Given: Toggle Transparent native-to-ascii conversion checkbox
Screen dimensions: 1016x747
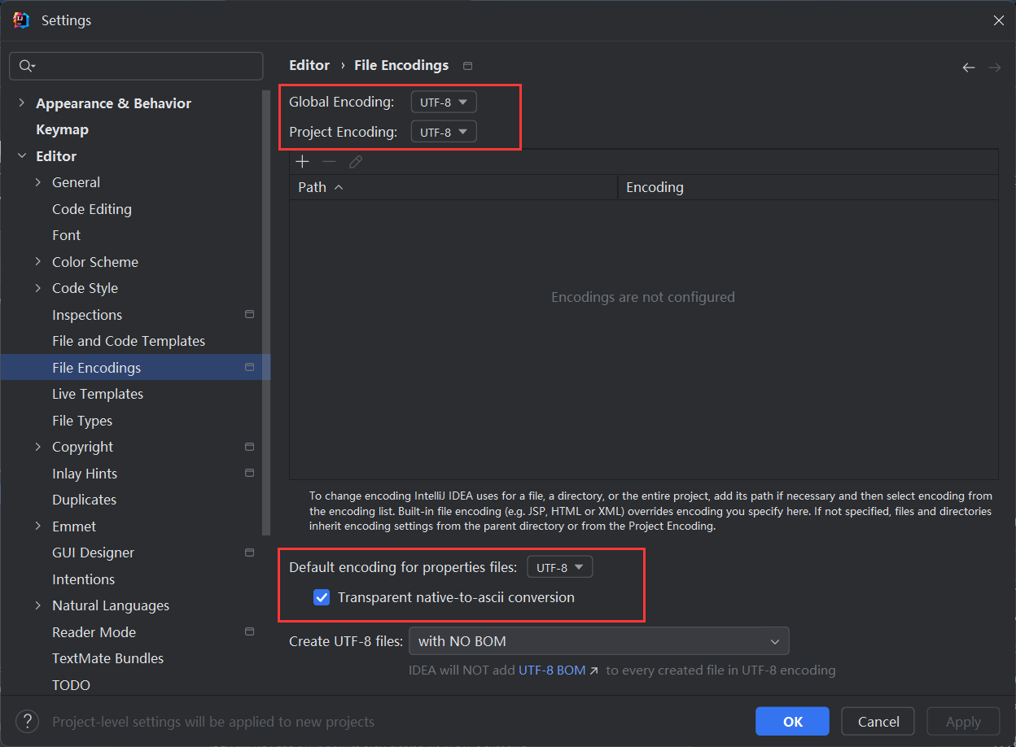Looking at the screenshot, I should tap(322, 597).
